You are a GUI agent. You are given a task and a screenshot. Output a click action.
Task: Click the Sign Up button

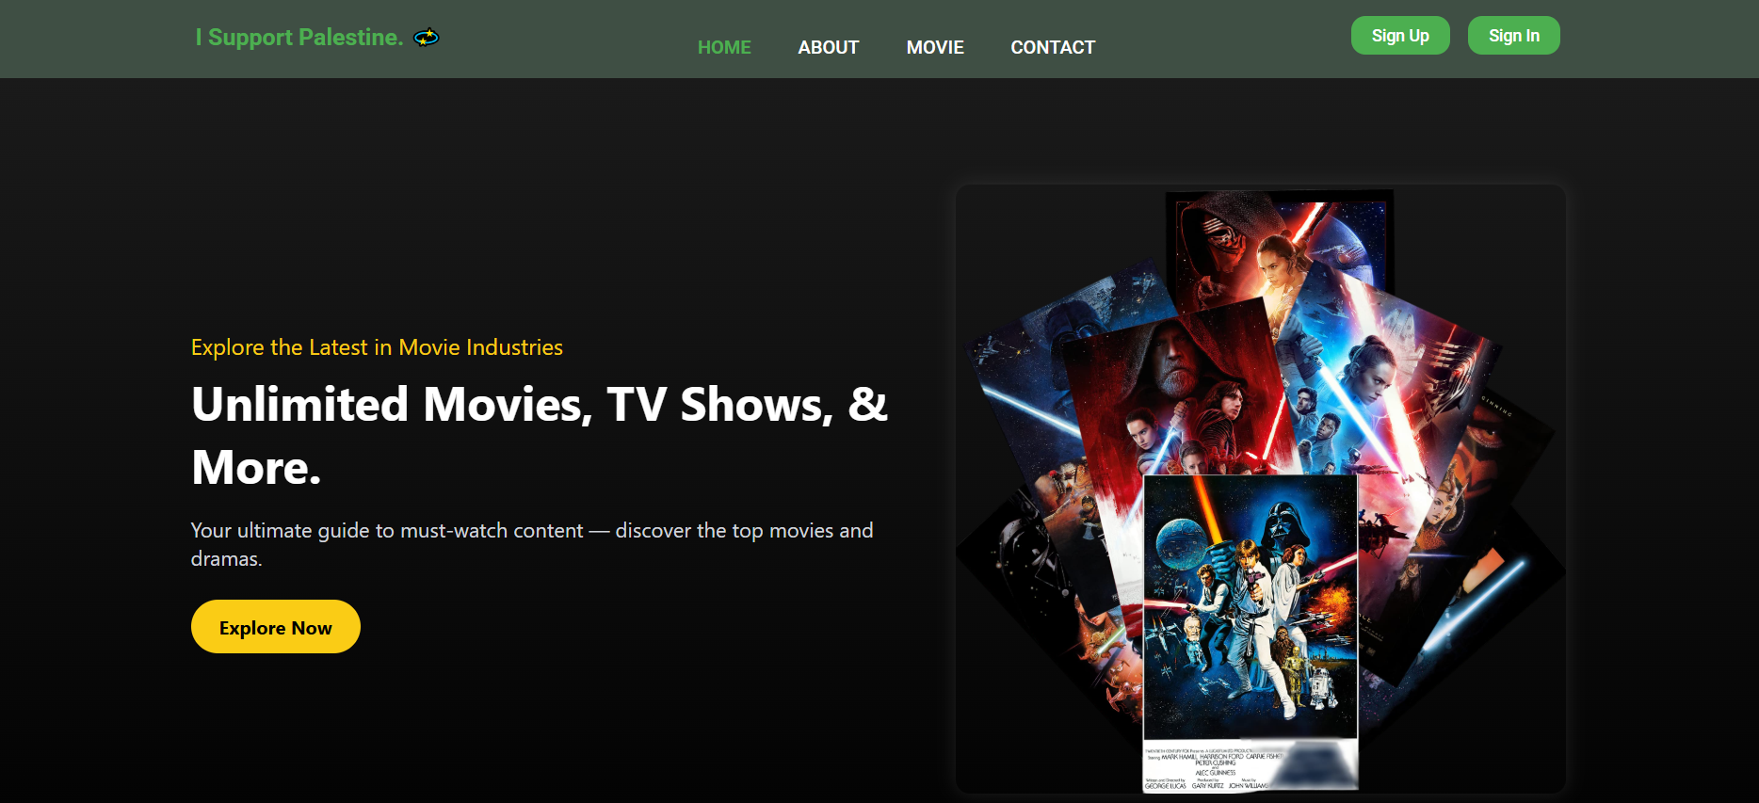(x=1400, y=36)
